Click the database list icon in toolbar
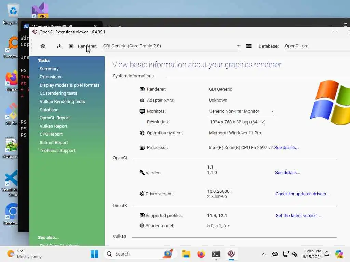This screenshot has width=350, height=262. point(249,46)
